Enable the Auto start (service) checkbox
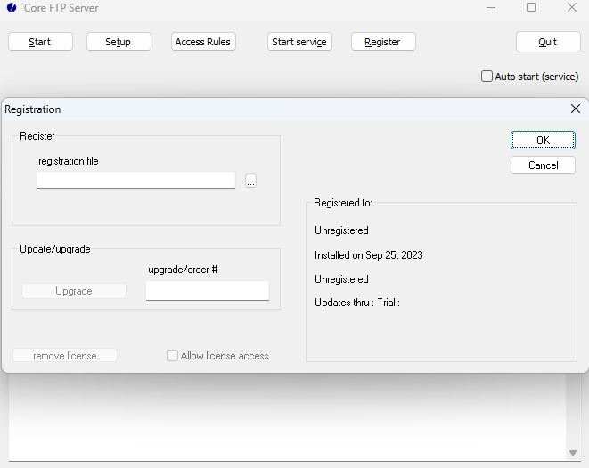The image size is (589, 468). (487, 77)
